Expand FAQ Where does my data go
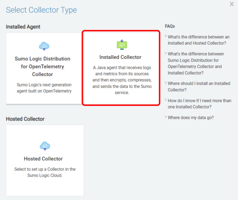The width and height of the screenshot is (238, 200). [191, 117]
